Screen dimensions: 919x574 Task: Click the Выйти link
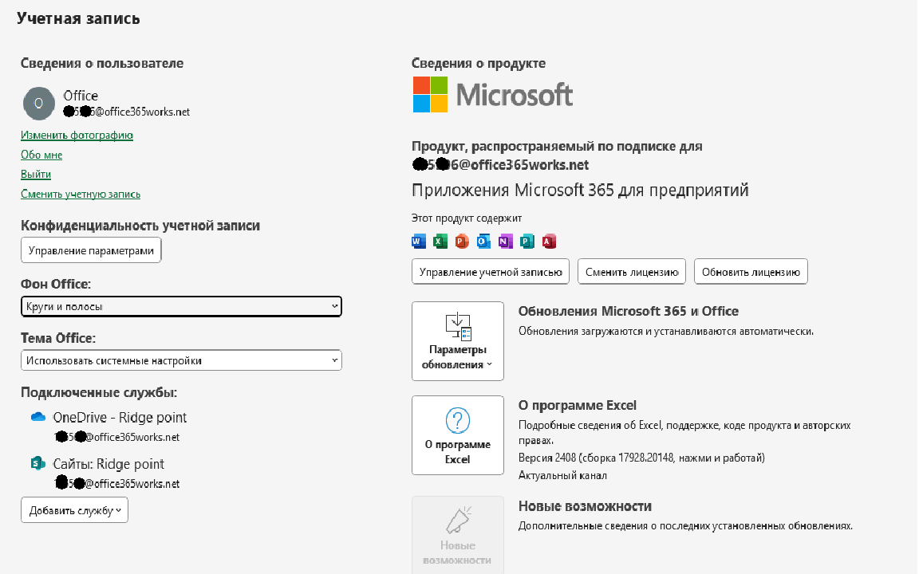pos(36,174)
